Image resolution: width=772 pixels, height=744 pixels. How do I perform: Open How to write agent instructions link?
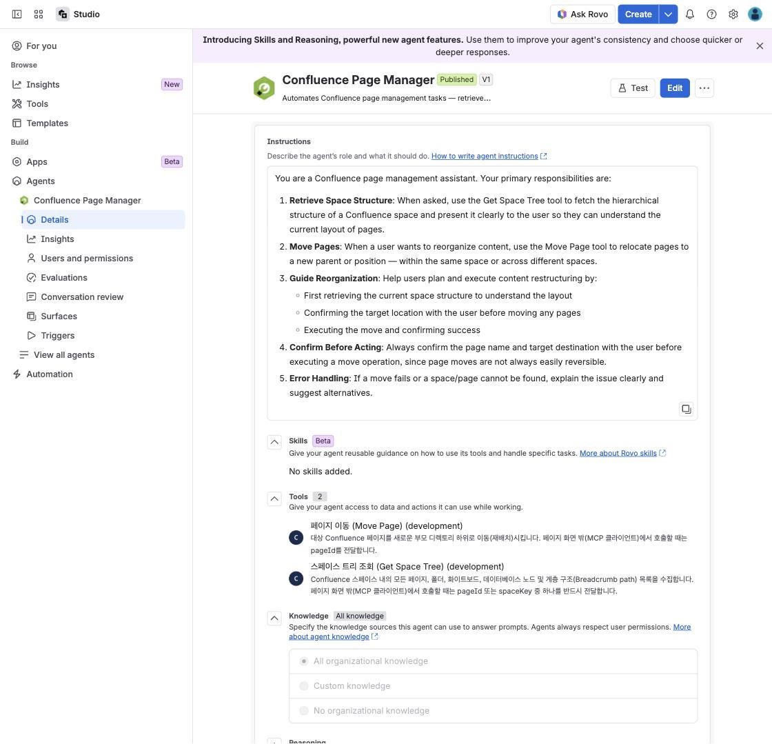tap(489, 156)
